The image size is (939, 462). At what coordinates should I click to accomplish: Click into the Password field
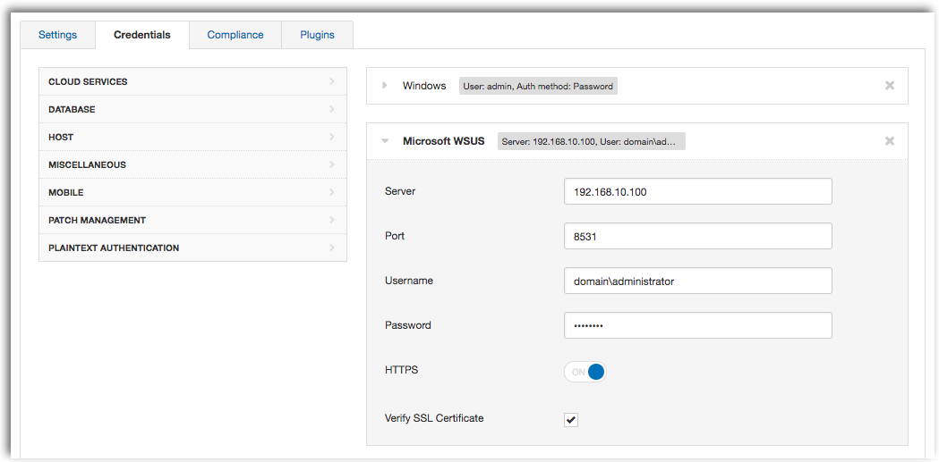pyautogui.click(x=697, y=325)
